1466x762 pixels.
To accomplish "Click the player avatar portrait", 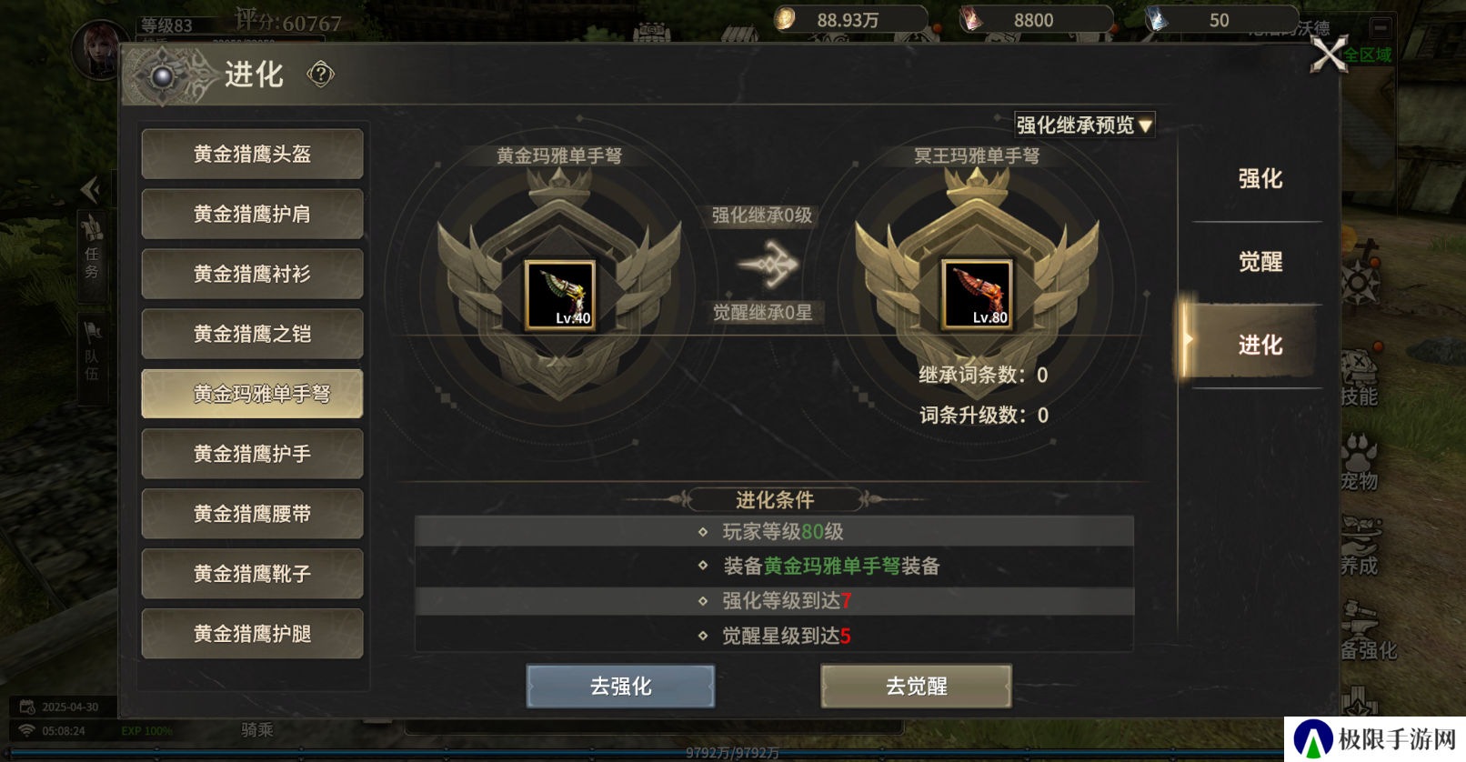I will click(99, 50).
